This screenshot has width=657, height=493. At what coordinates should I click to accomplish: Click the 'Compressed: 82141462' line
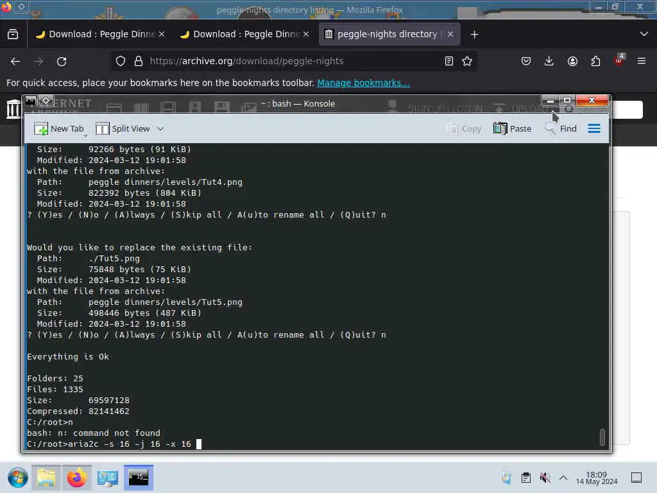pyautogui.click(x=78, y=411)
